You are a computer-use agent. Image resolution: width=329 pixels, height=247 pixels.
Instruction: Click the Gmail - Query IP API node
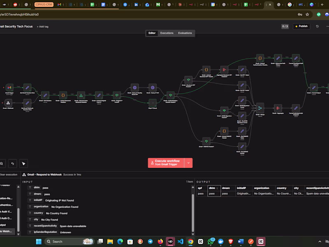(x=152, y=88)
